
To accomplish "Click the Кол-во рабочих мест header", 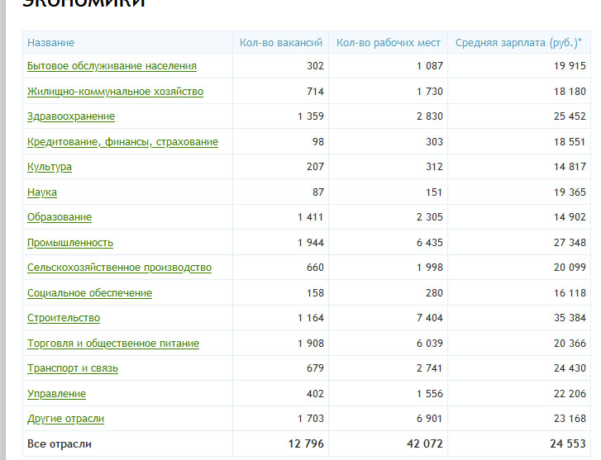I will tap(388, 43).
